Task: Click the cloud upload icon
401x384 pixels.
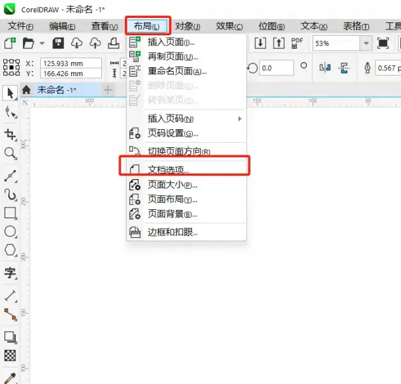Action: click(95, 43)
